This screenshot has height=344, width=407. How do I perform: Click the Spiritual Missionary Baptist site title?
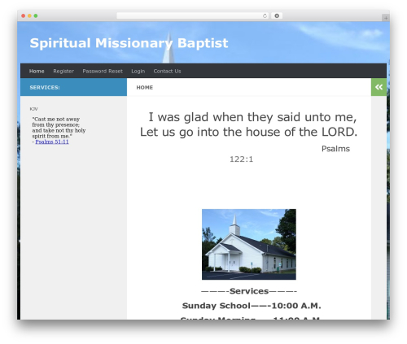[129, 43]
